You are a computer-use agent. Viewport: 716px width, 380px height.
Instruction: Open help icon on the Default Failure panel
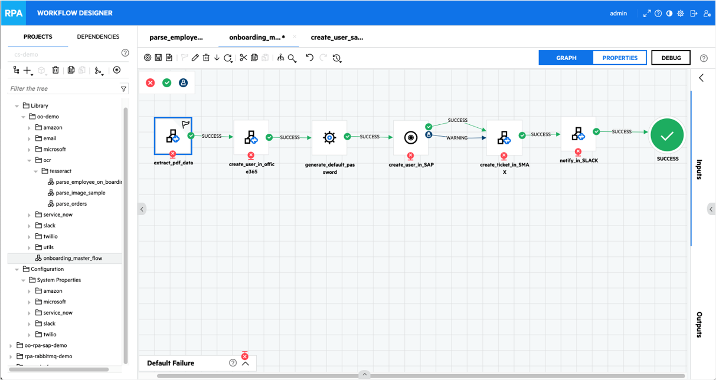[x=233, y=363]
